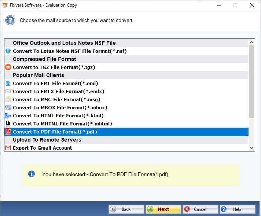This screenshot has height=216, width=261.
Task: Select Export To Gmail Account option
Action: click(42, 148)
